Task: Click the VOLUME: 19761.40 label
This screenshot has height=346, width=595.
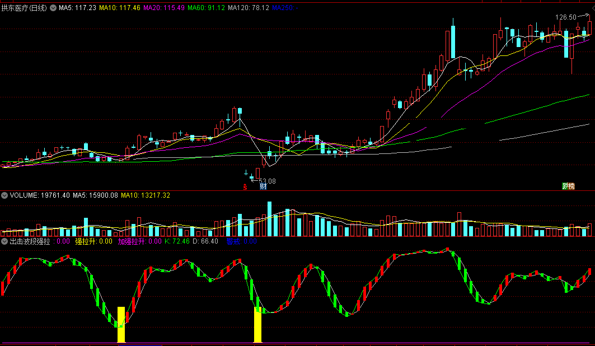Action: click(x=40, y=195)
